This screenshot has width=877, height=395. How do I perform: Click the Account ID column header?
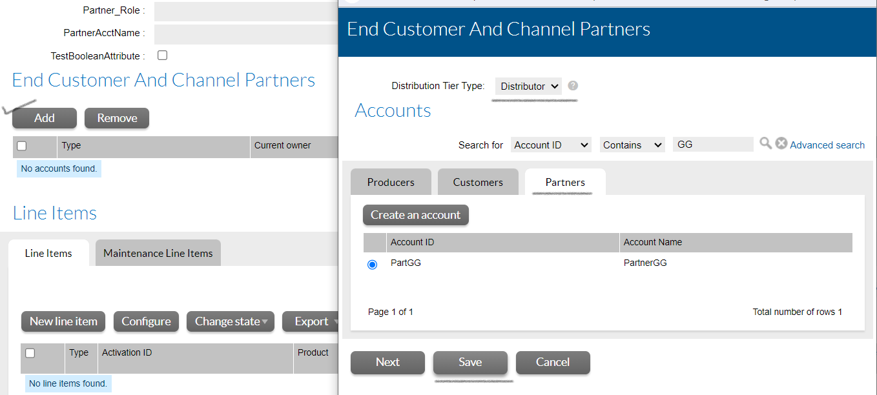click(x=502, y=243)
